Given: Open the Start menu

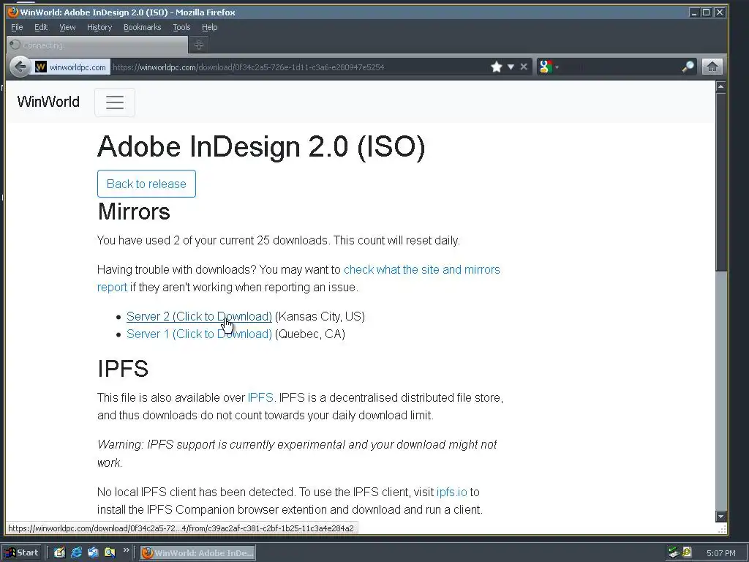Looking at the screenshot, I should coord(21,552).
